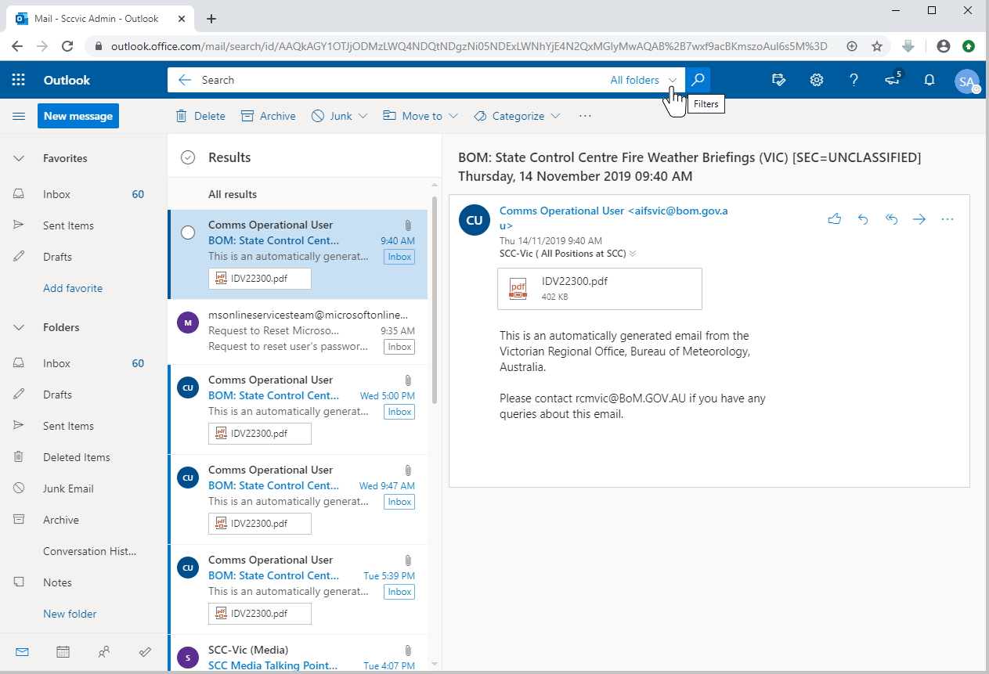Open the People contacts icon
Screen dimensions: 989x674
click(104, 651)
